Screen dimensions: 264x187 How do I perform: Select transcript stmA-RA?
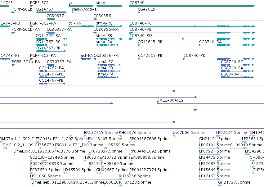click(107, 45)
